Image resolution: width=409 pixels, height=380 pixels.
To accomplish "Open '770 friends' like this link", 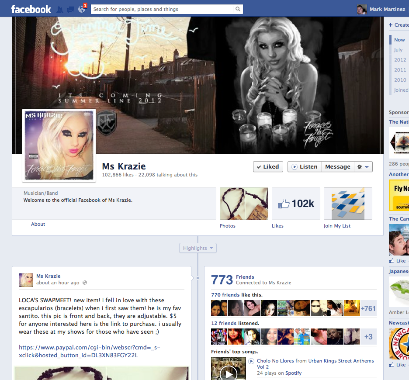I will (225, 295).
